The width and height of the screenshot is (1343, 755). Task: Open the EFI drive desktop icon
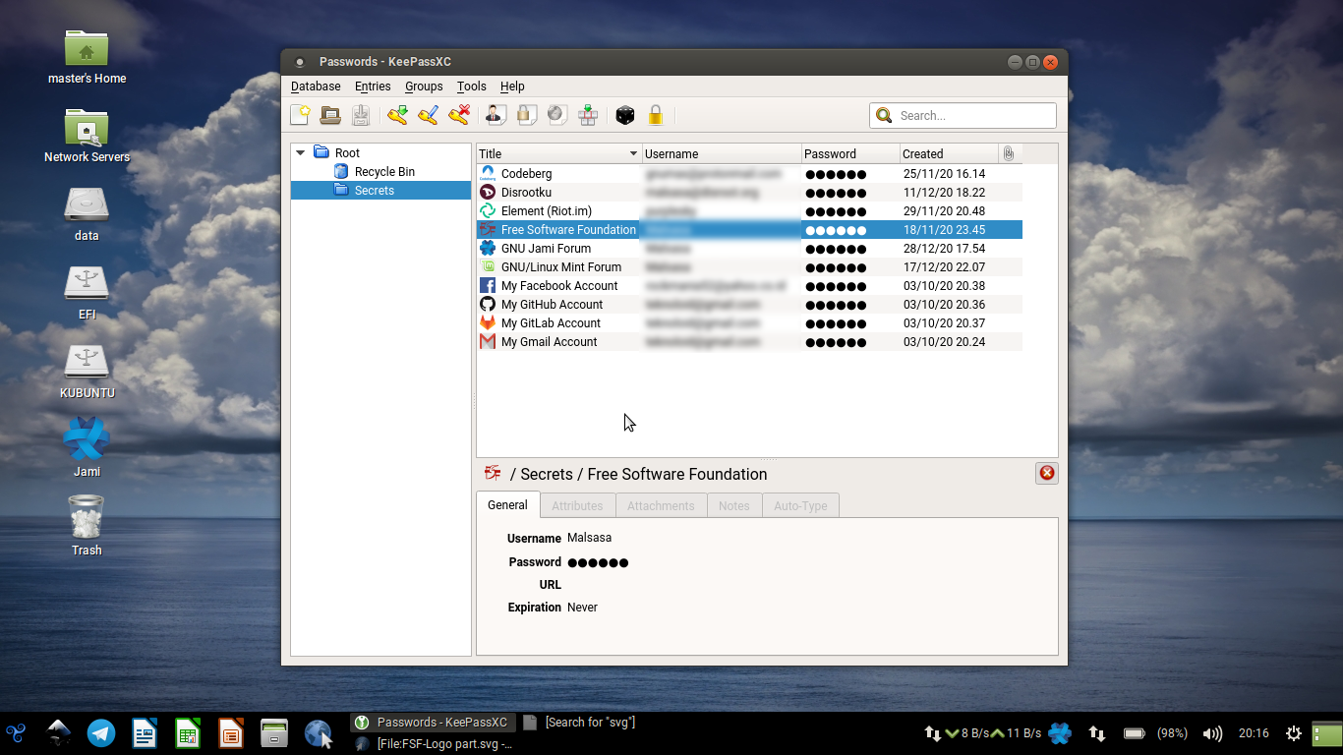coord(87,293)
